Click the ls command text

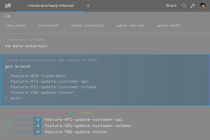7,16
